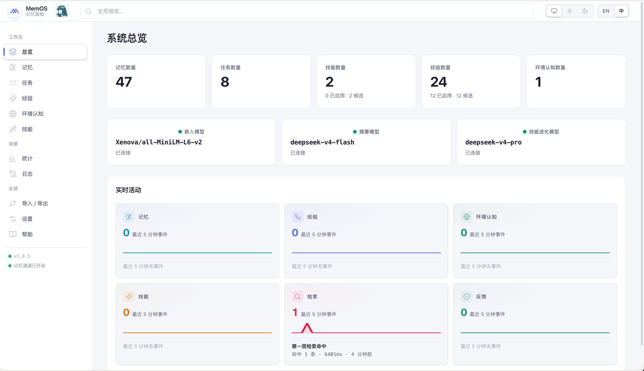Open the 技能 sidebar label
This screenshot has height=371, width=644.
27,129
